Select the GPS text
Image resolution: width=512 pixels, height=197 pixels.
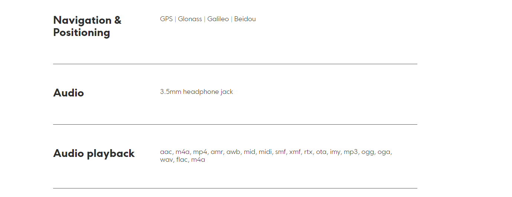(166, 19)
